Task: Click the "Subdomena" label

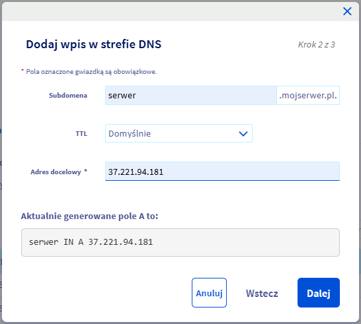Action: coord(68,96)
